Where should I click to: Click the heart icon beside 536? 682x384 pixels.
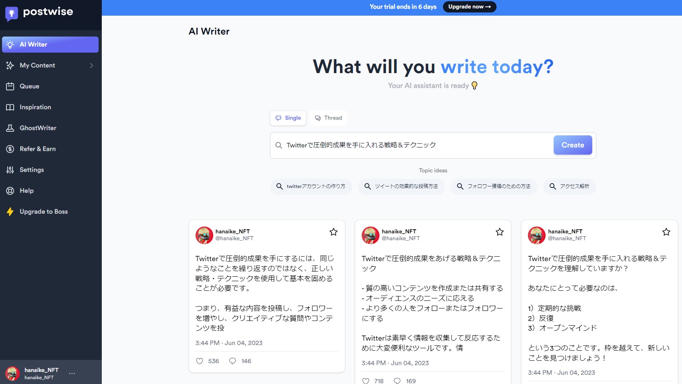200,361
